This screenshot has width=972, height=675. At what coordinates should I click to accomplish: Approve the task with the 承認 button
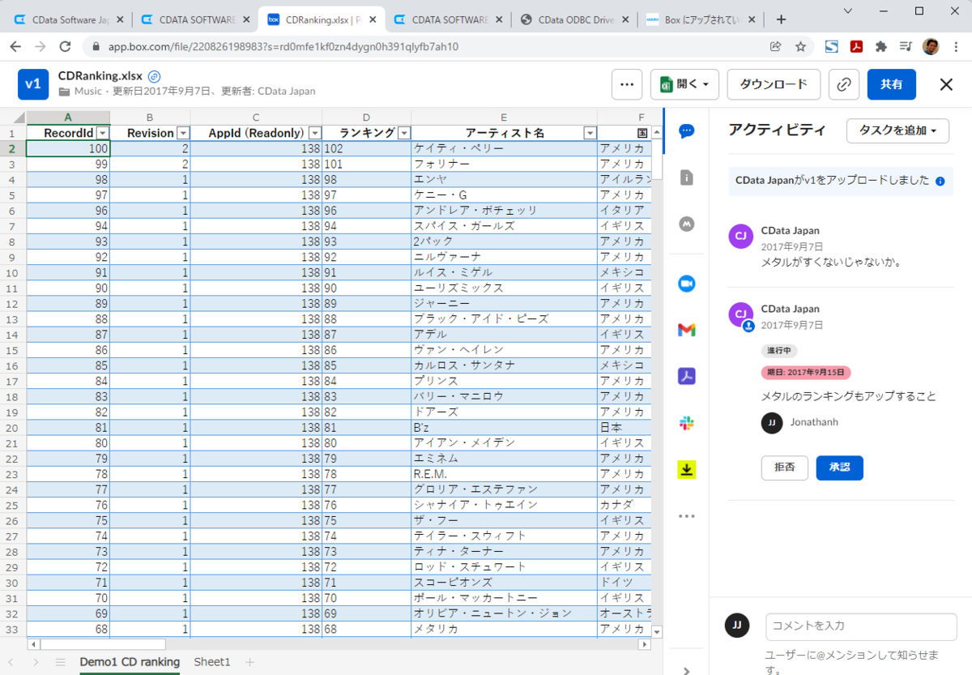point(839,468)
